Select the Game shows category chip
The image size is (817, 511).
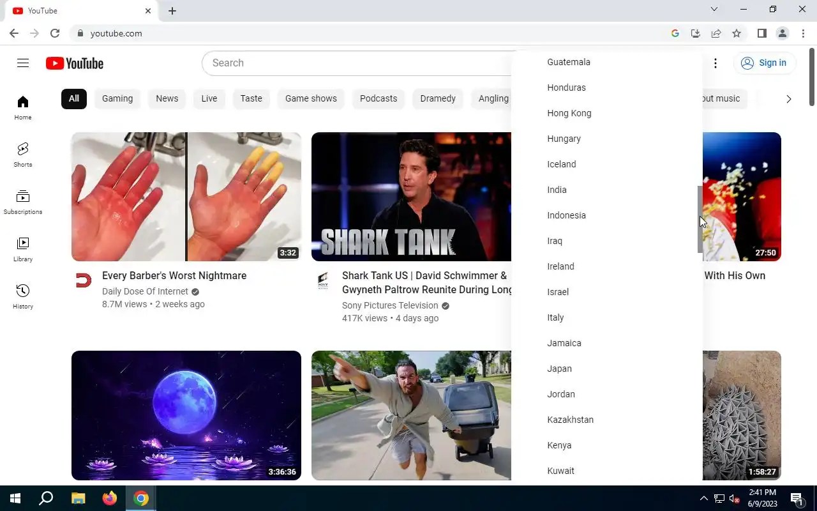(x=311, y=98)
